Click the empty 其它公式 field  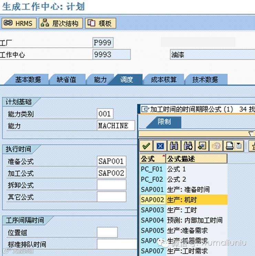[111, 197]
